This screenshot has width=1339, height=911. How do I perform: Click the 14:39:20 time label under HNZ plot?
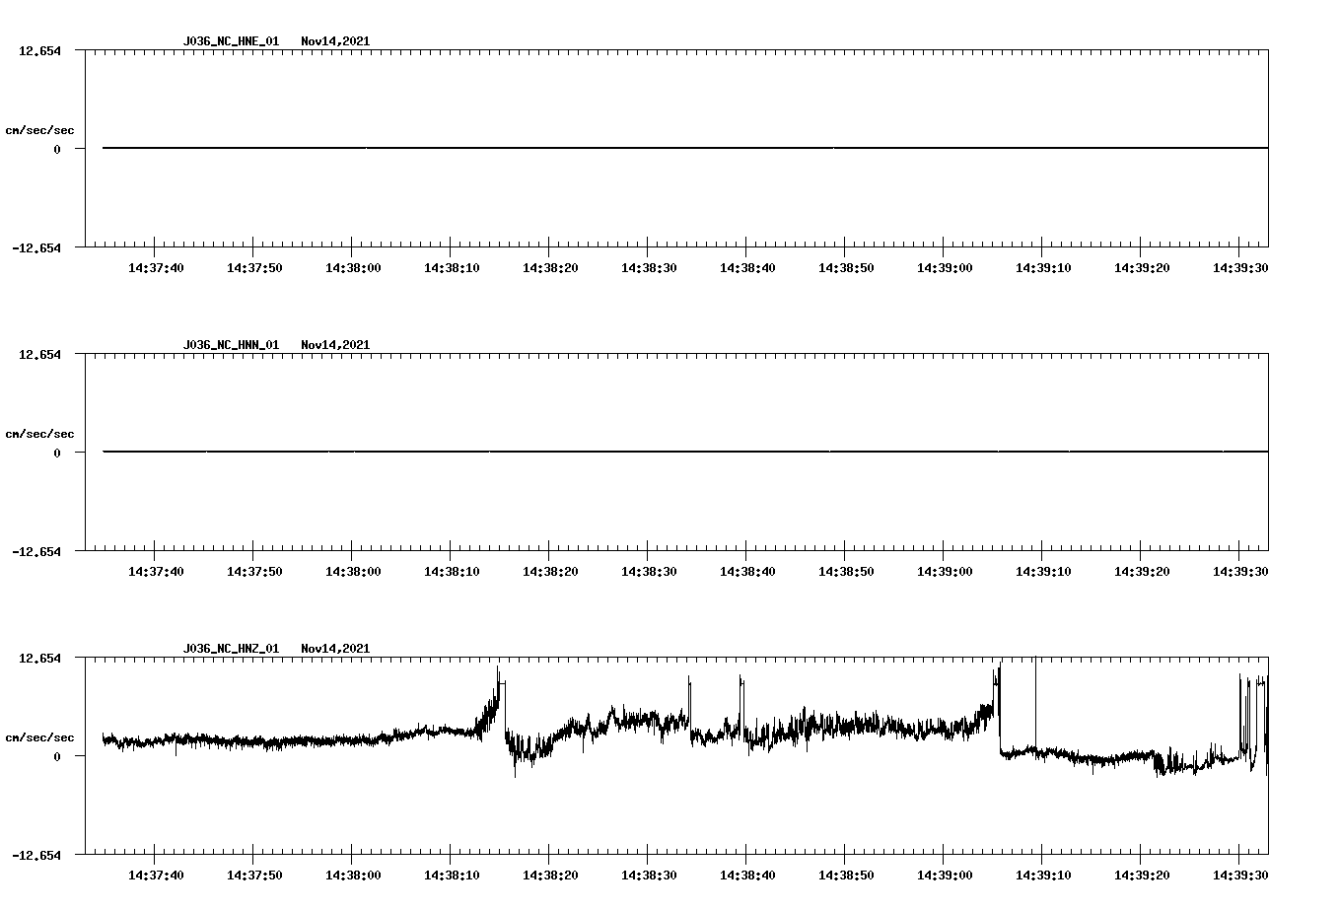coord(1142,876)
